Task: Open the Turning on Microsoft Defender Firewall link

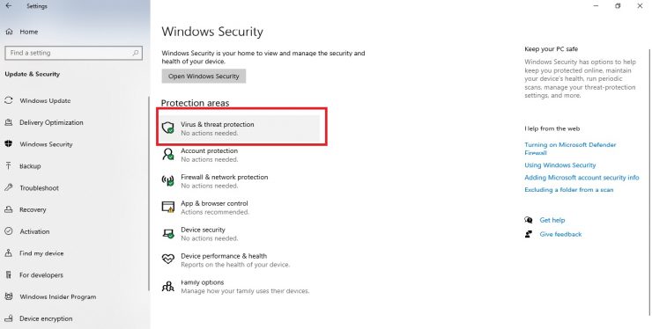Action: click(570, 149)
